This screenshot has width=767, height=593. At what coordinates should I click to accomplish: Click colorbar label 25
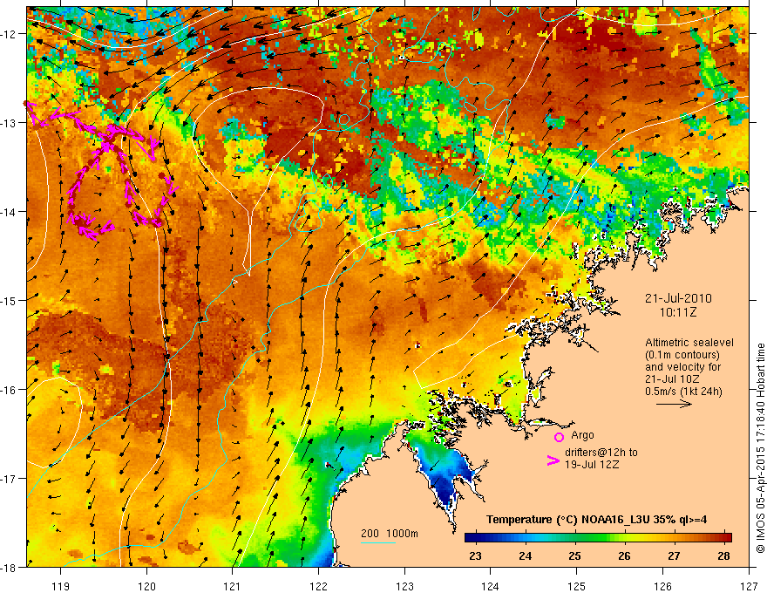pos(574,556)
